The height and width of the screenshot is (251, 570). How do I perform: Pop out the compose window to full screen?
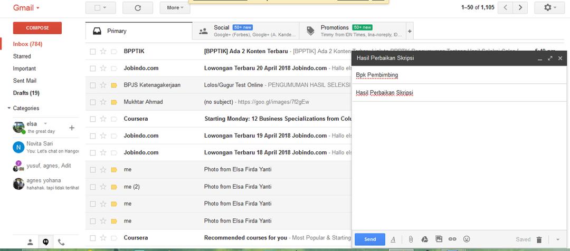(x=550, y=58)
